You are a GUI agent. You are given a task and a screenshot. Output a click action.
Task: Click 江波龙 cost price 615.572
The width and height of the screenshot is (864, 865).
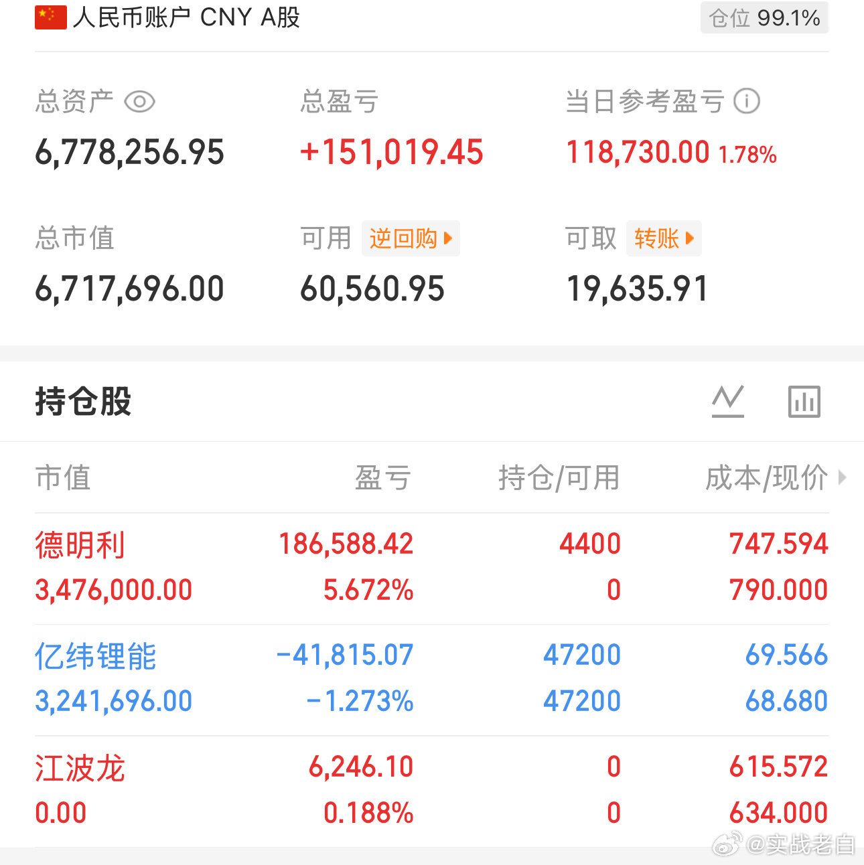tap(779, 767)
